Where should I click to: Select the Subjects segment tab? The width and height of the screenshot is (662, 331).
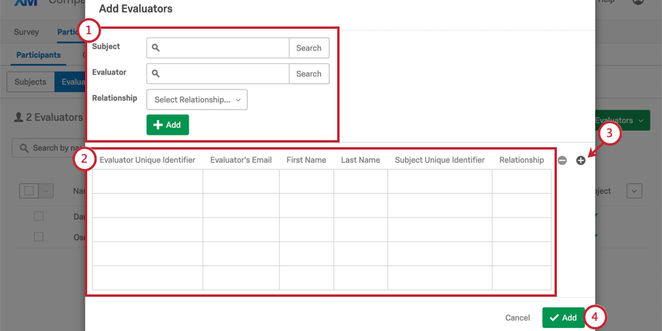click(30, 82)
